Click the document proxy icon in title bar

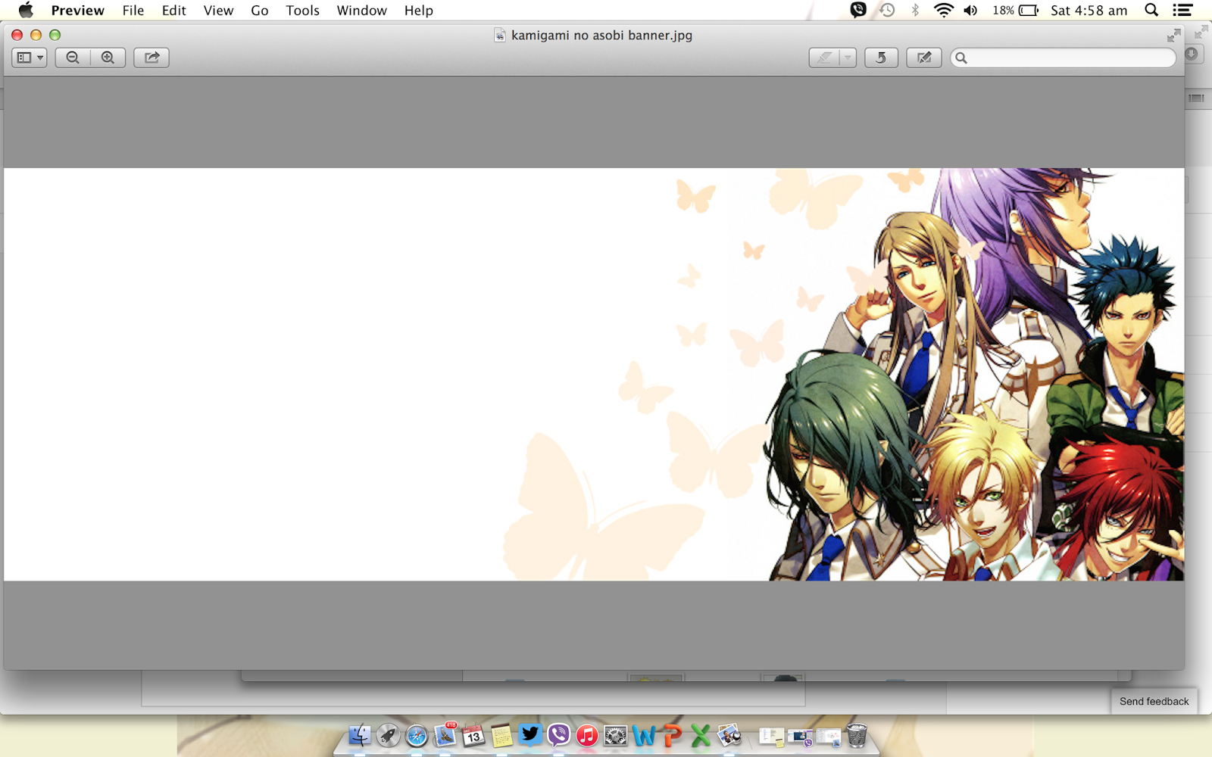500,35
